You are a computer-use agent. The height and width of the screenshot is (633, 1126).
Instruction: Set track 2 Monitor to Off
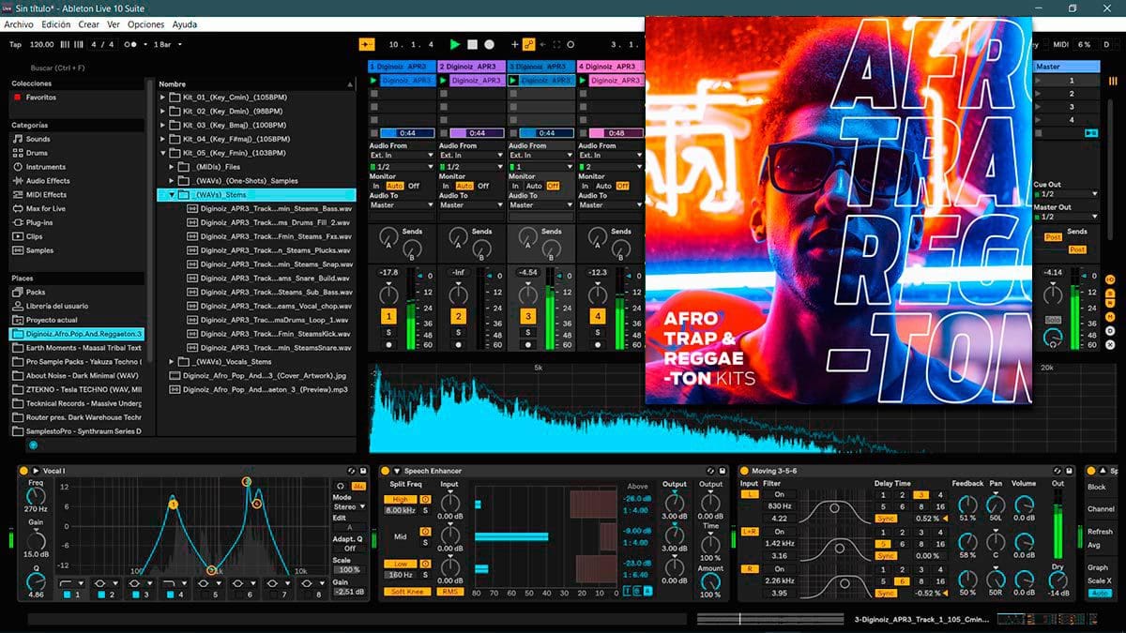483,186
